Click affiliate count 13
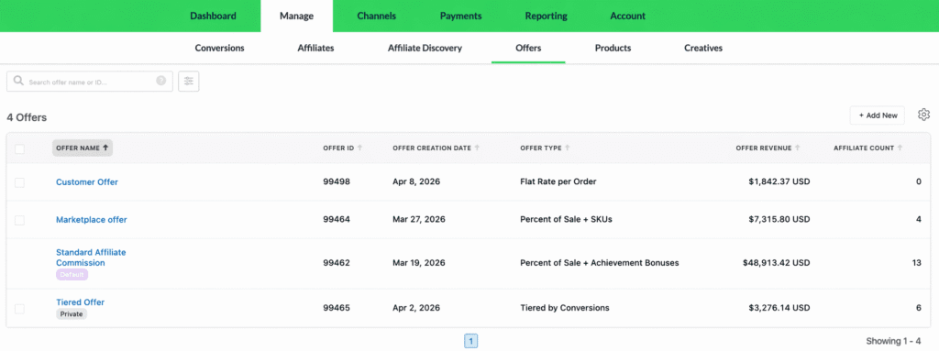Viewport: 939px width, 351px height. [x=916, y=263]
